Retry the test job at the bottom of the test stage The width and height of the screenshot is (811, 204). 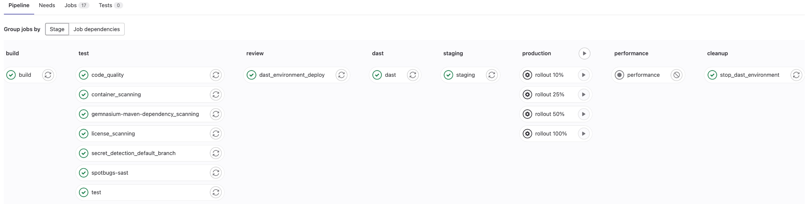pyautogui.click(x=216, y=192)
